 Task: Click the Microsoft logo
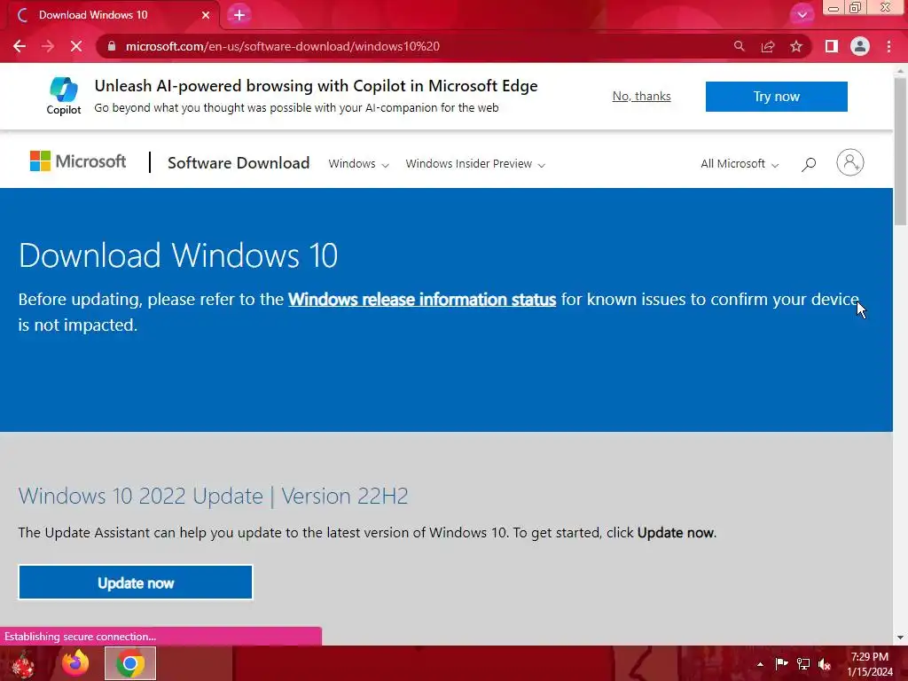tap(78, 161)
